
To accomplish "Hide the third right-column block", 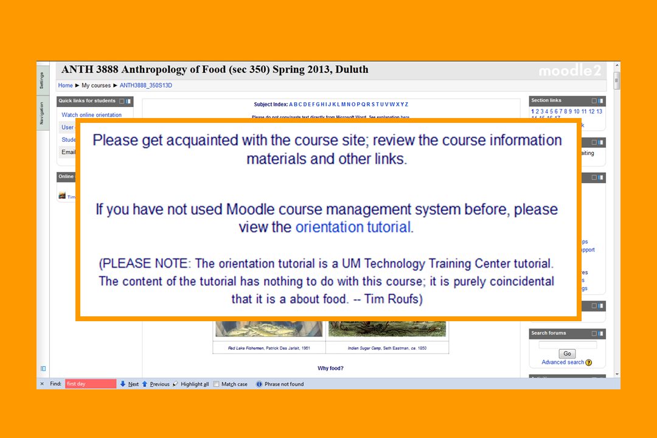I will click(x=594, y=178).
